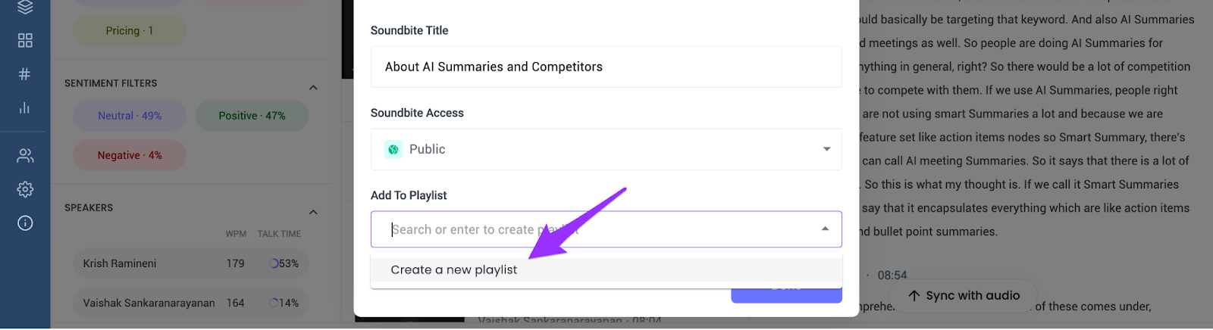Click Sync with audio button
The height and width of the screenshot is (330, 1213).
(x=963, y=296)
